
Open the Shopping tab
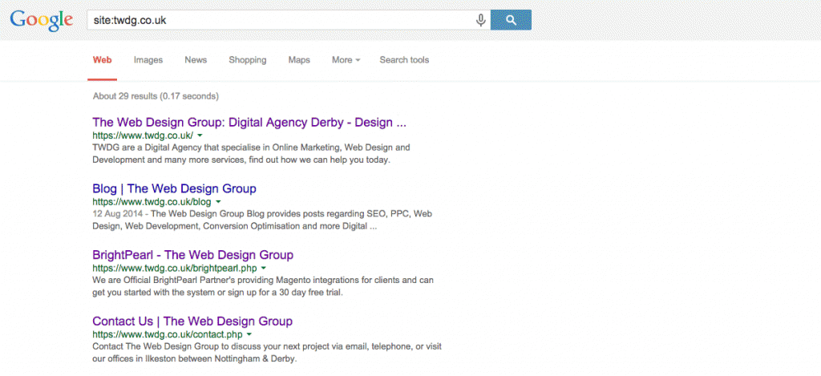pyautogui.click(x=248, y=60)
